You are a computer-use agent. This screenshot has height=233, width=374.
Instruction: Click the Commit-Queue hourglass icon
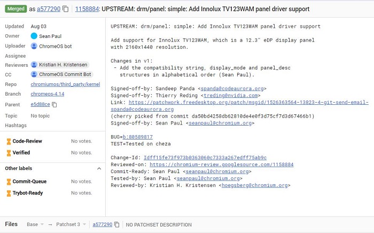pos(9,182)
